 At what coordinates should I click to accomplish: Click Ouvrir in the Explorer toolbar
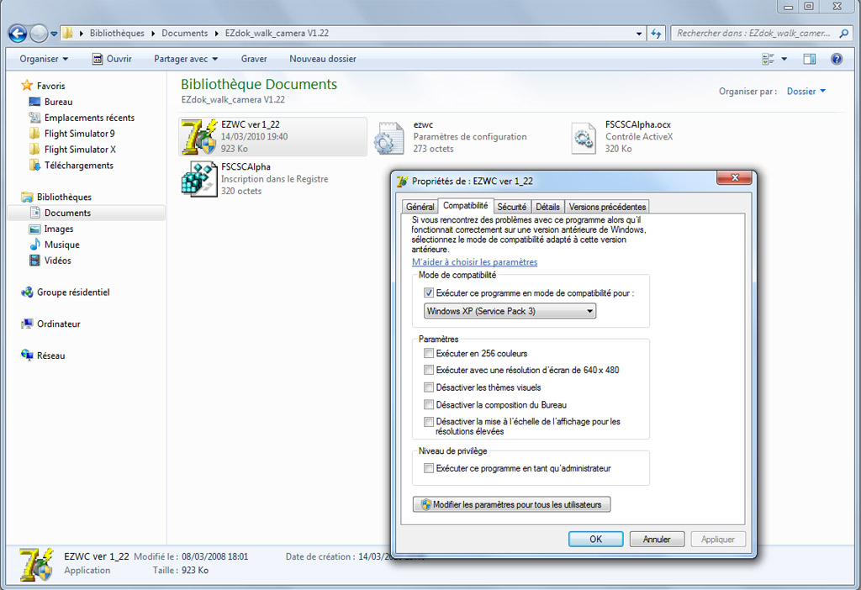click(x=112, y=59)
